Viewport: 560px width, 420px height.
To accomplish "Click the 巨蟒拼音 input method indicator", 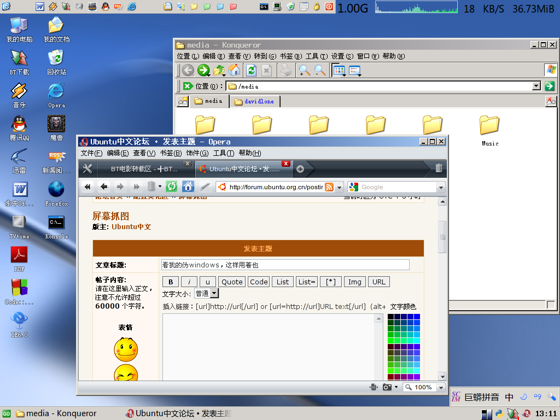I will point(481,397).
